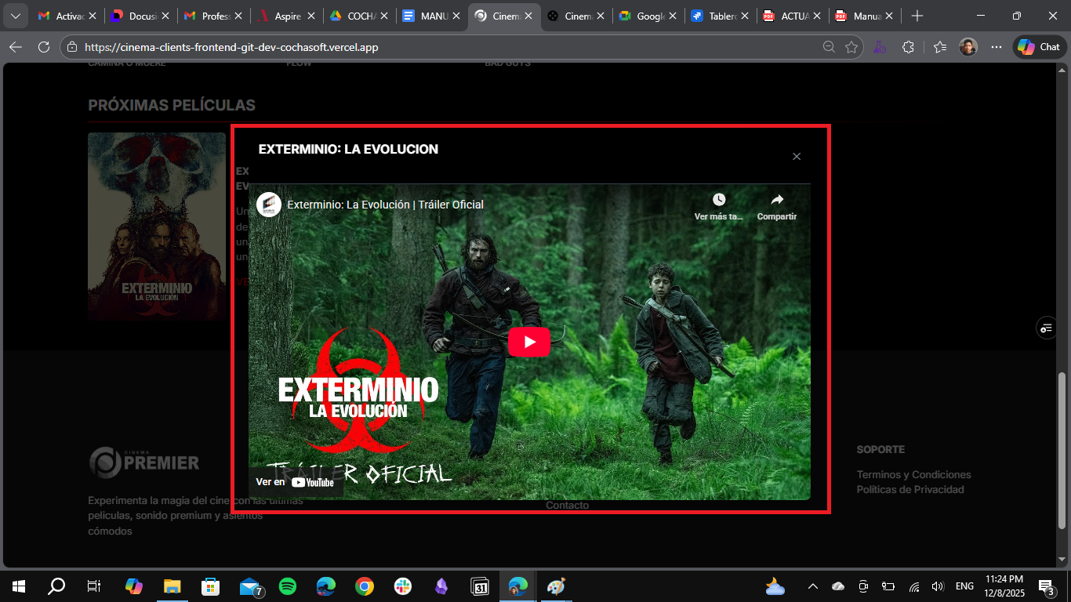Click the Exterminio movie poster thumbnail

click(x=157, y=226)
